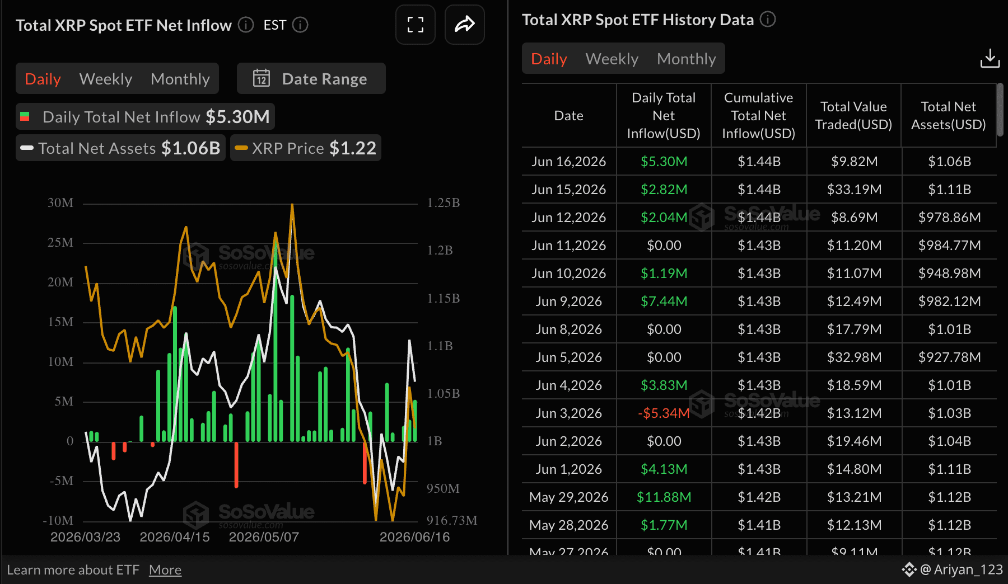Image resolution: width=1008 pixels, height=584 pixels.
Task: Click the share arrow icon
Action: [464, 25]
